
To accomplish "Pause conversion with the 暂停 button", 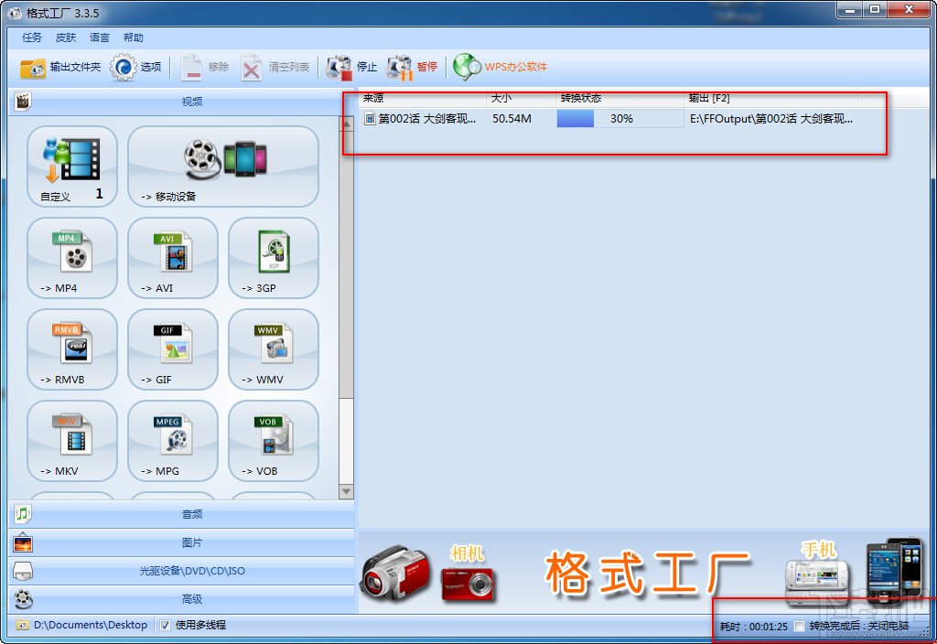I will pos(412,67).
